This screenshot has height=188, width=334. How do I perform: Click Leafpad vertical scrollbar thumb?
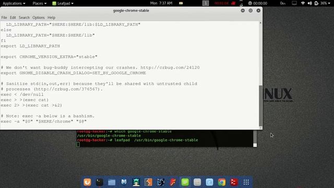260,105
